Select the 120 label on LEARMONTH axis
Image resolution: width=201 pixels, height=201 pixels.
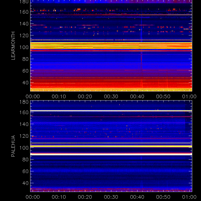pos(24,35)
